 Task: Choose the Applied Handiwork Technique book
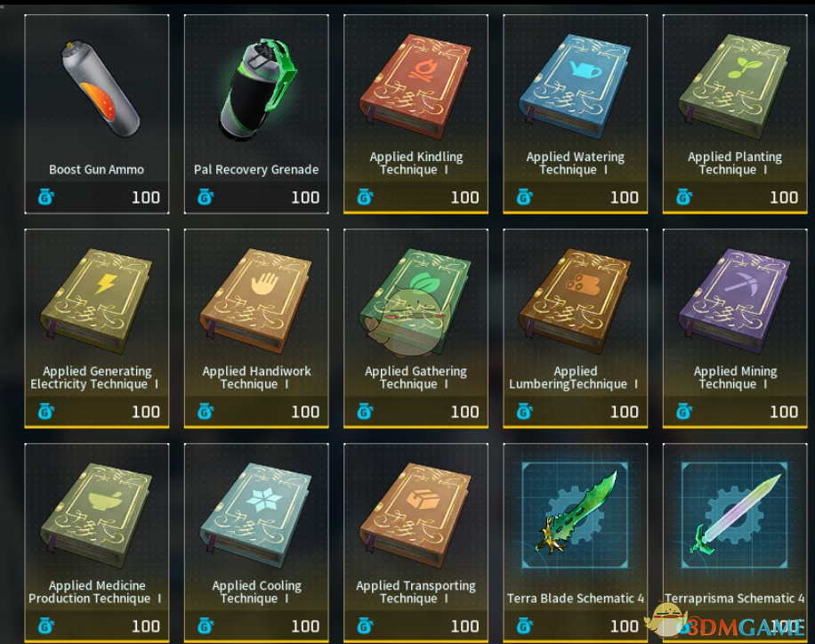coord(256,328)
